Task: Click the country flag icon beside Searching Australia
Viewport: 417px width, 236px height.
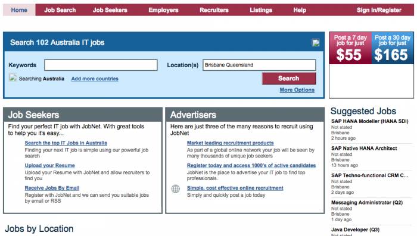Action: [13, 77]
